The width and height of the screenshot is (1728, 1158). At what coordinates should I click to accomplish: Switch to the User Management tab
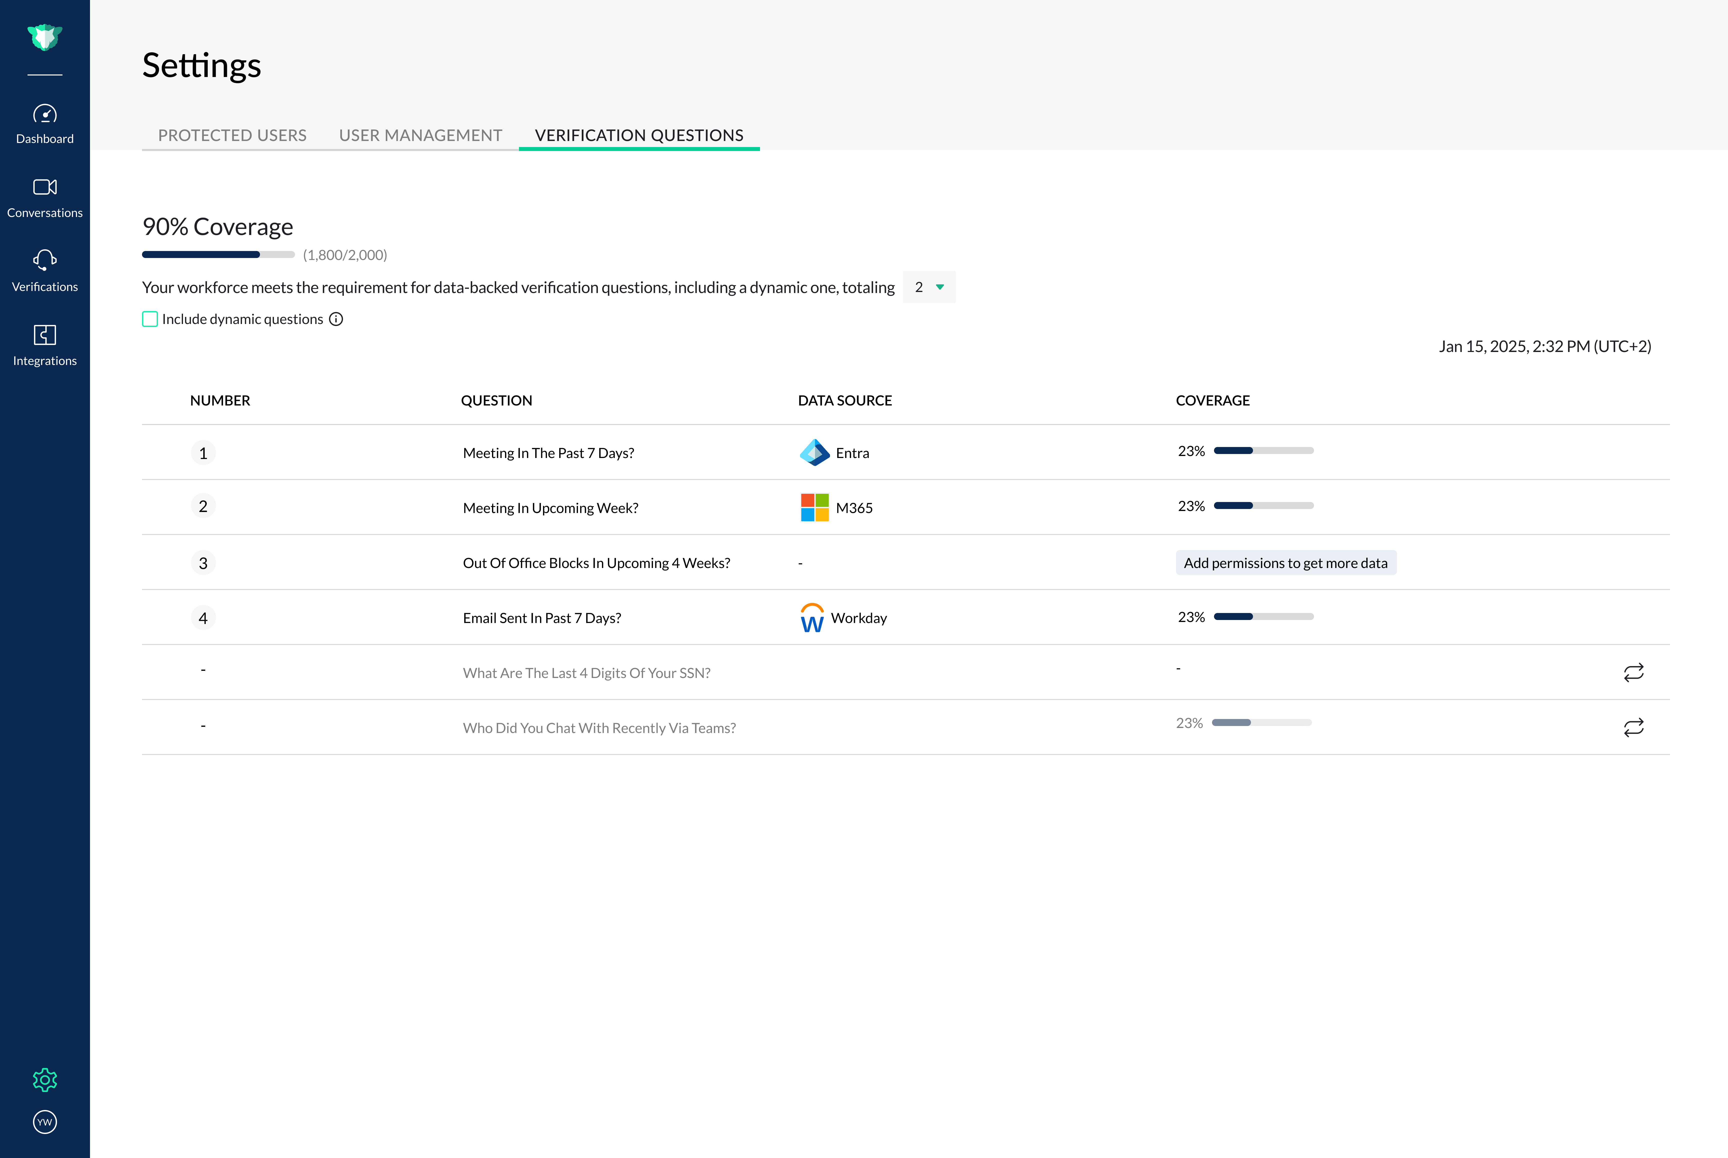[x=420, y=135]
